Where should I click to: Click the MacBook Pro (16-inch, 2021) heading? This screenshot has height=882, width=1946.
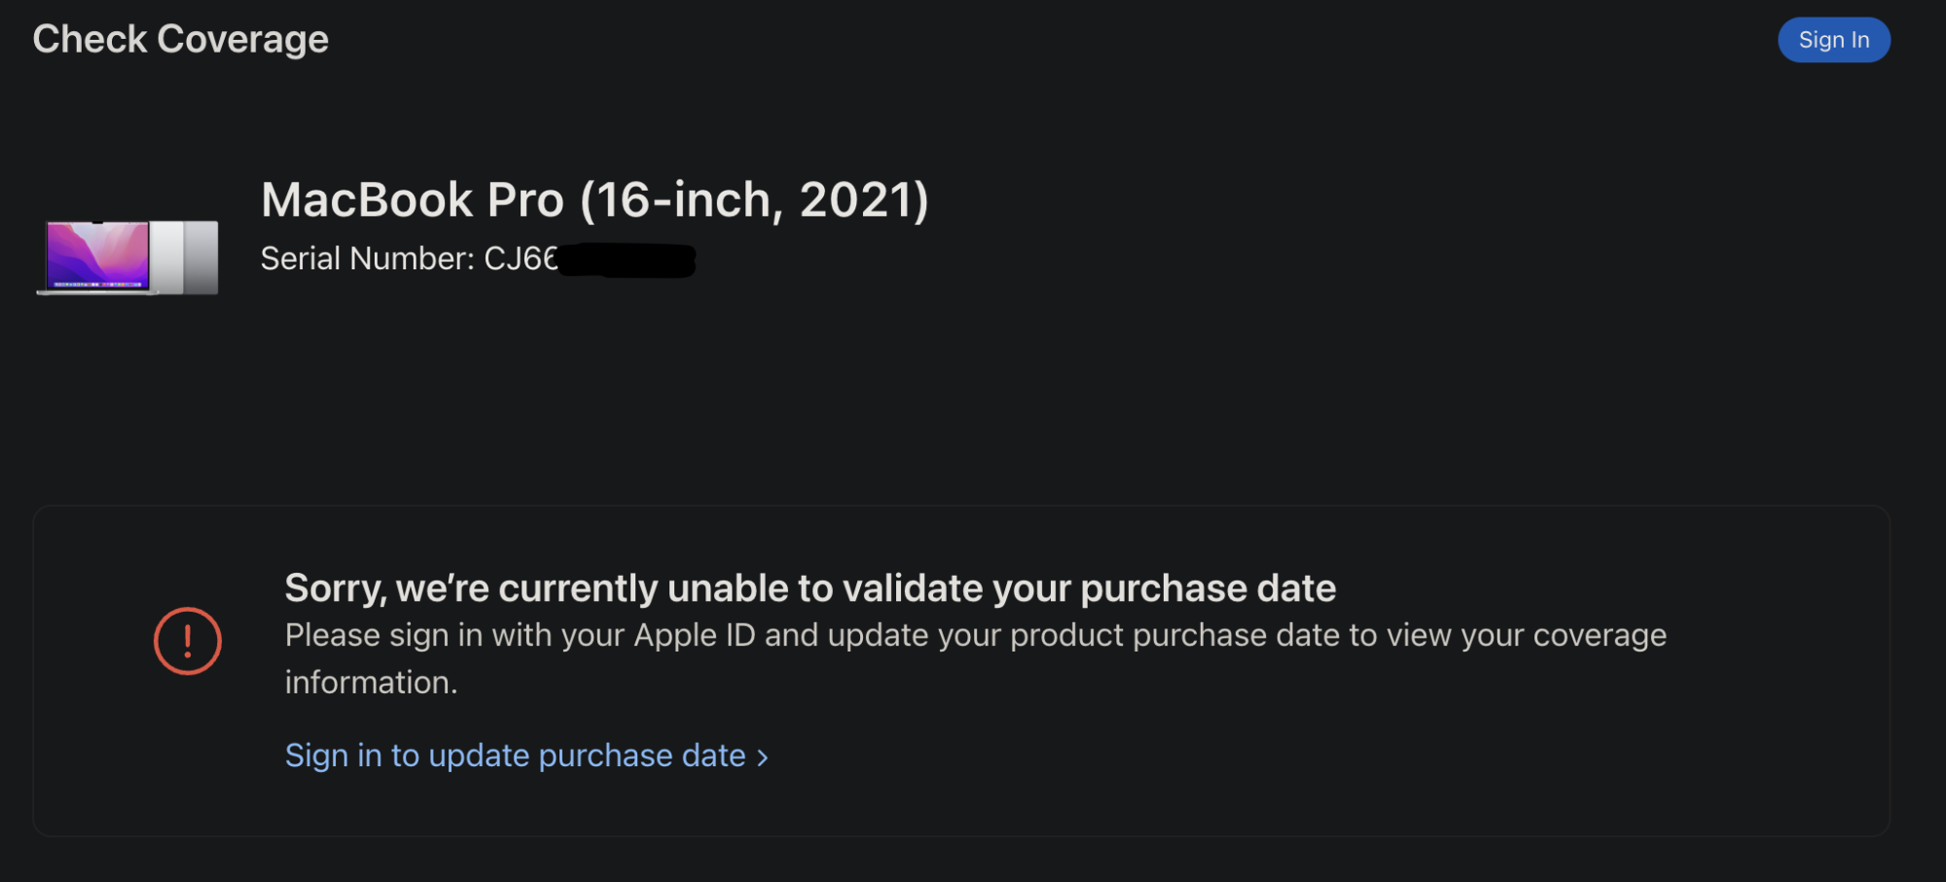(x=594, y=200)
